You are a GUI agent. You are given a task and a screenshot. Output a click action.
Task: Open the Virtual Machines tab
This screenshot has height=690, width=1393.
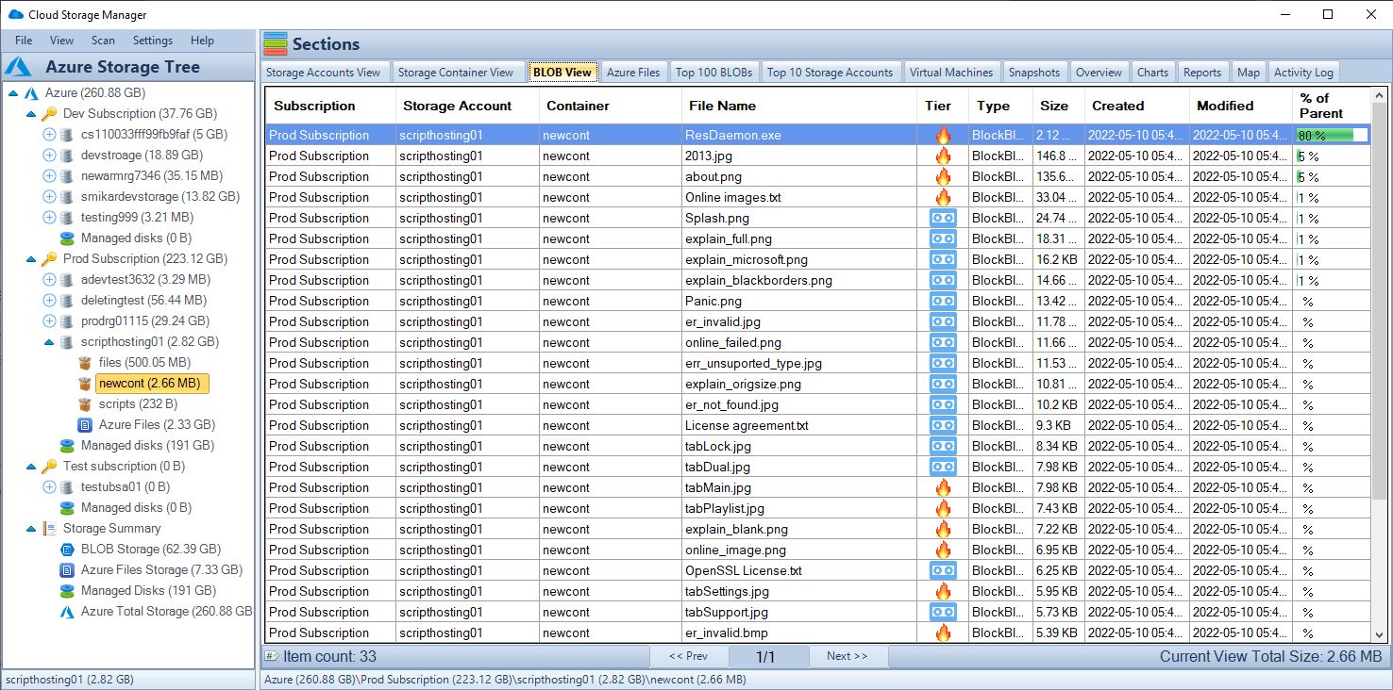click(x=951, y=73)
